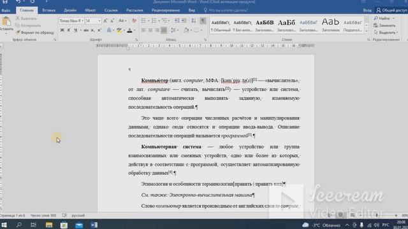Open the Файл (File) tab
This screenshot has height=229, width=408.
click(6, 10)
